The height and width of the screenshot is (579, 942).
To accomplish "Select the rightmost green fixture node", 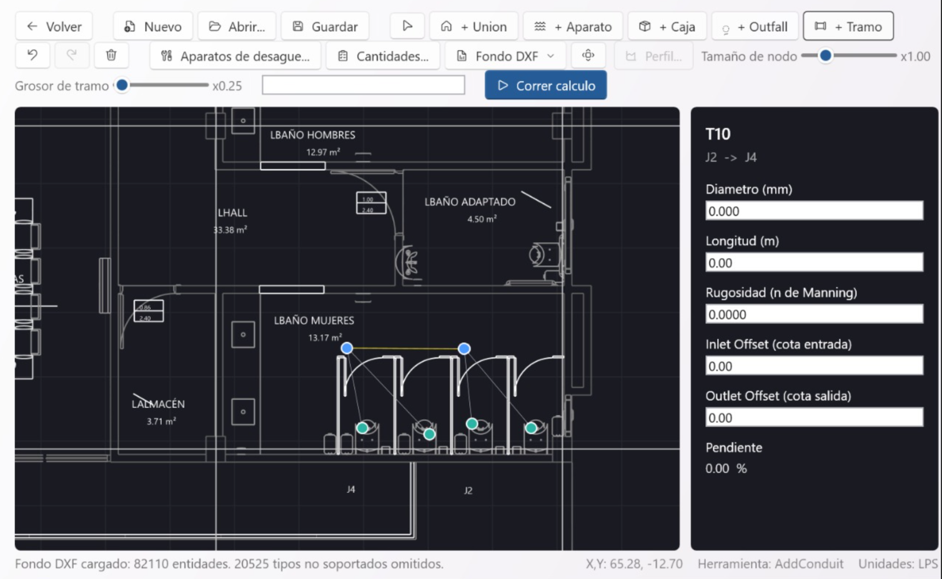I will (x=531, y=428).
